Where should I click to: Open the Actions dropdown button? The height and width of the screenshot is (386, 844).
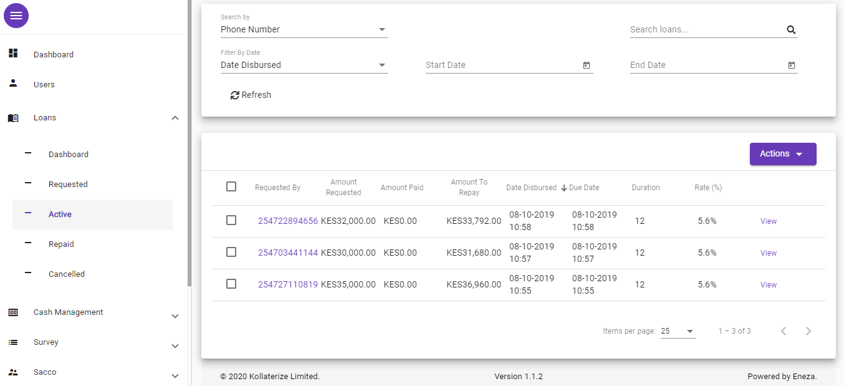pyautogui.click(x=783, y=154)
